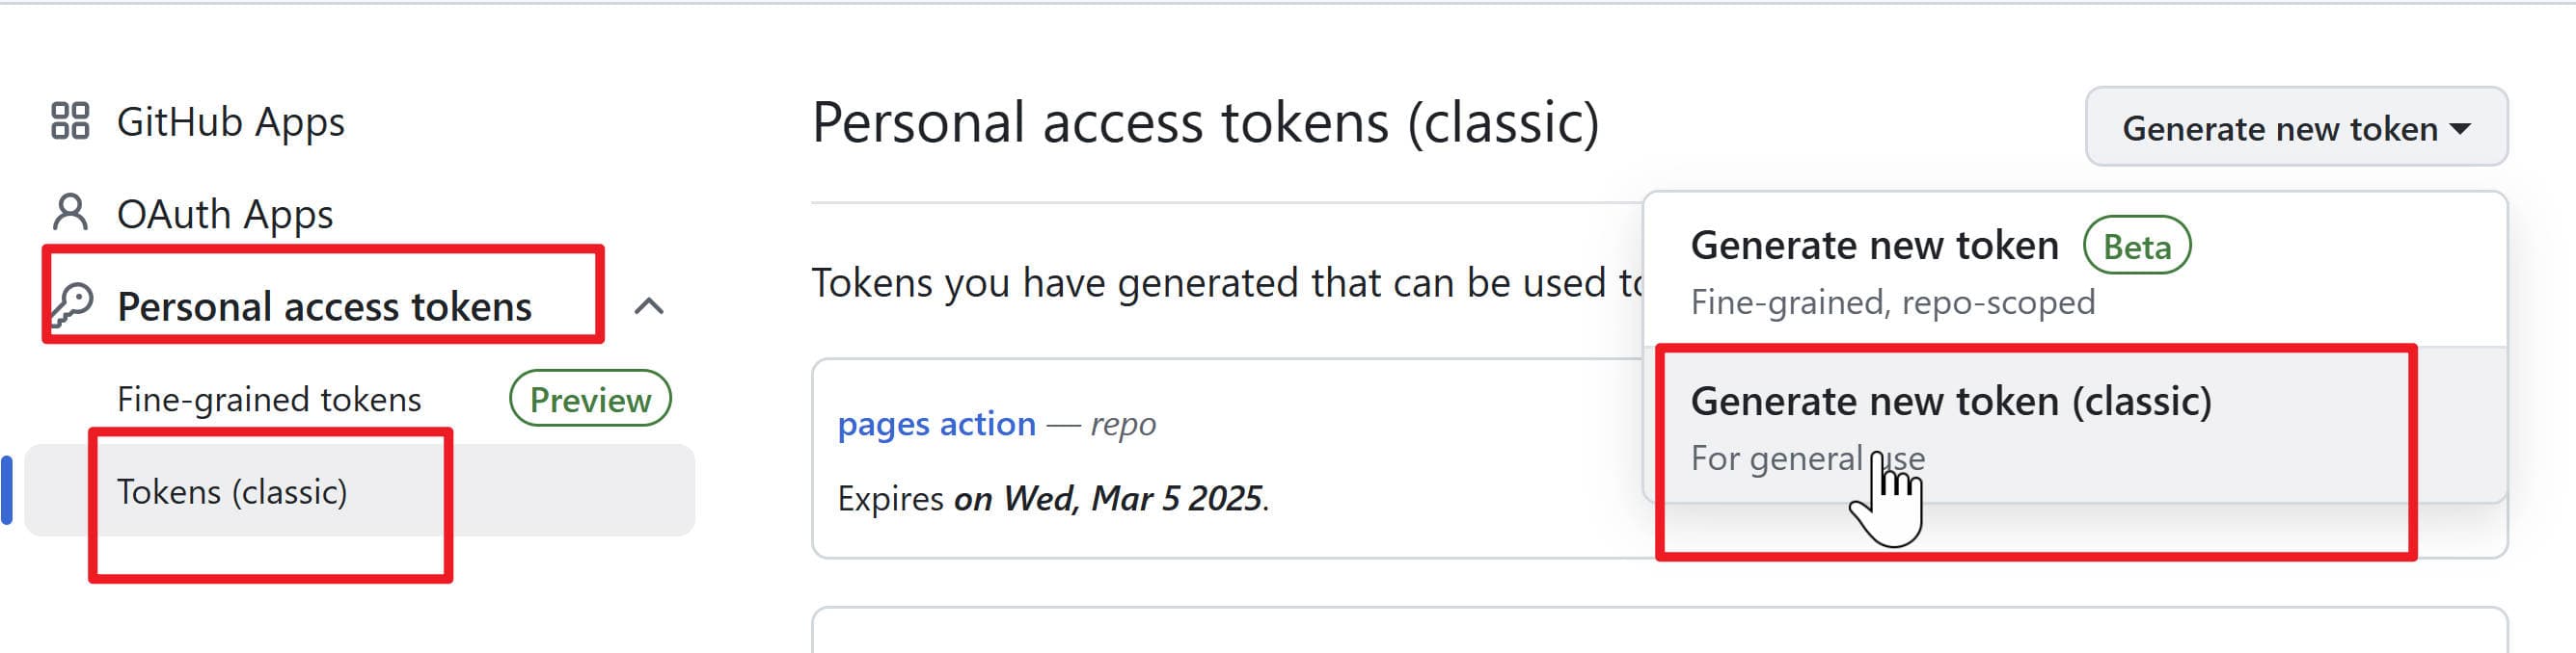The image size is (2576, 653).
Task: Click the green Preview badge
Action: click(590, 400)
